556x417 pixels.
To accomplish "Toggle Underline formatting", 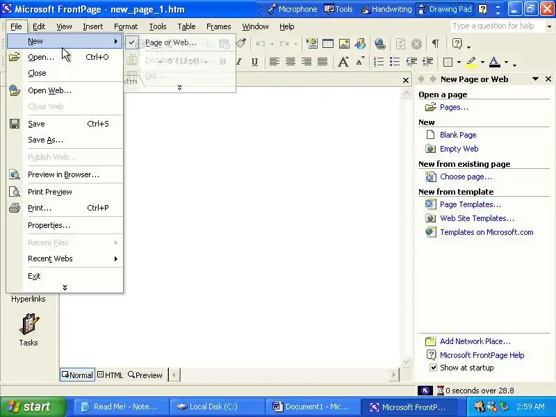I will [x=254, y=62].
